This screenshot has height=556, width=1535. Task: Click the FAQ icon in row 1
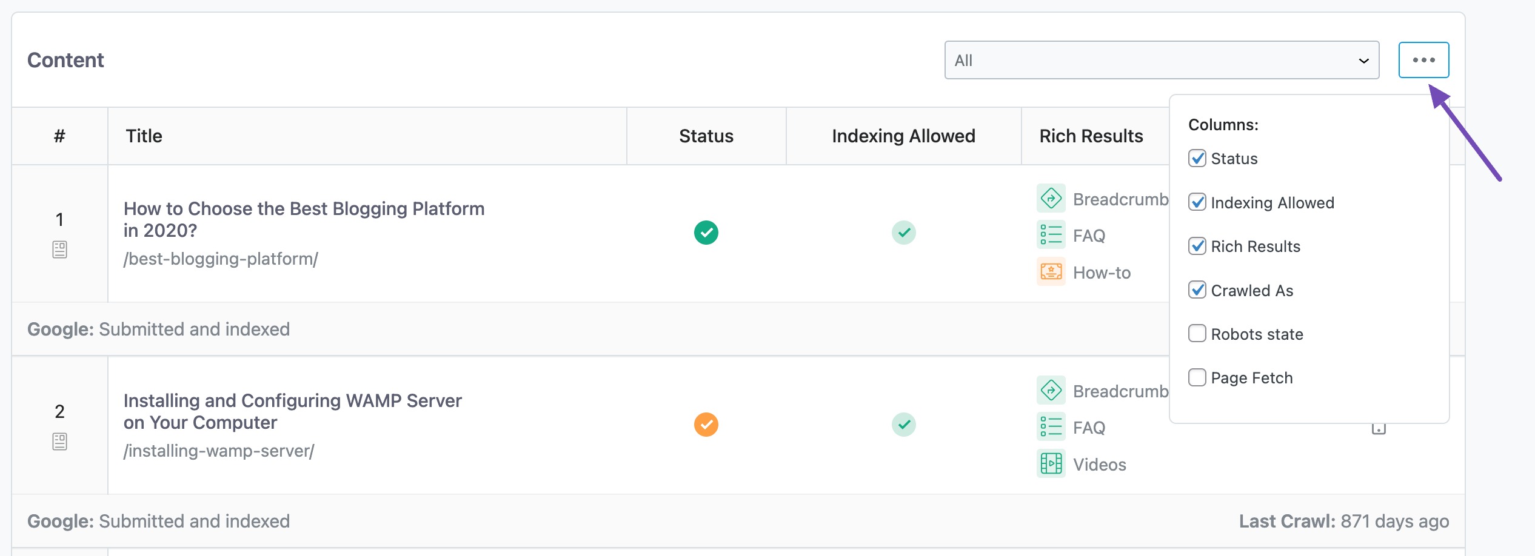point(1051,235)
